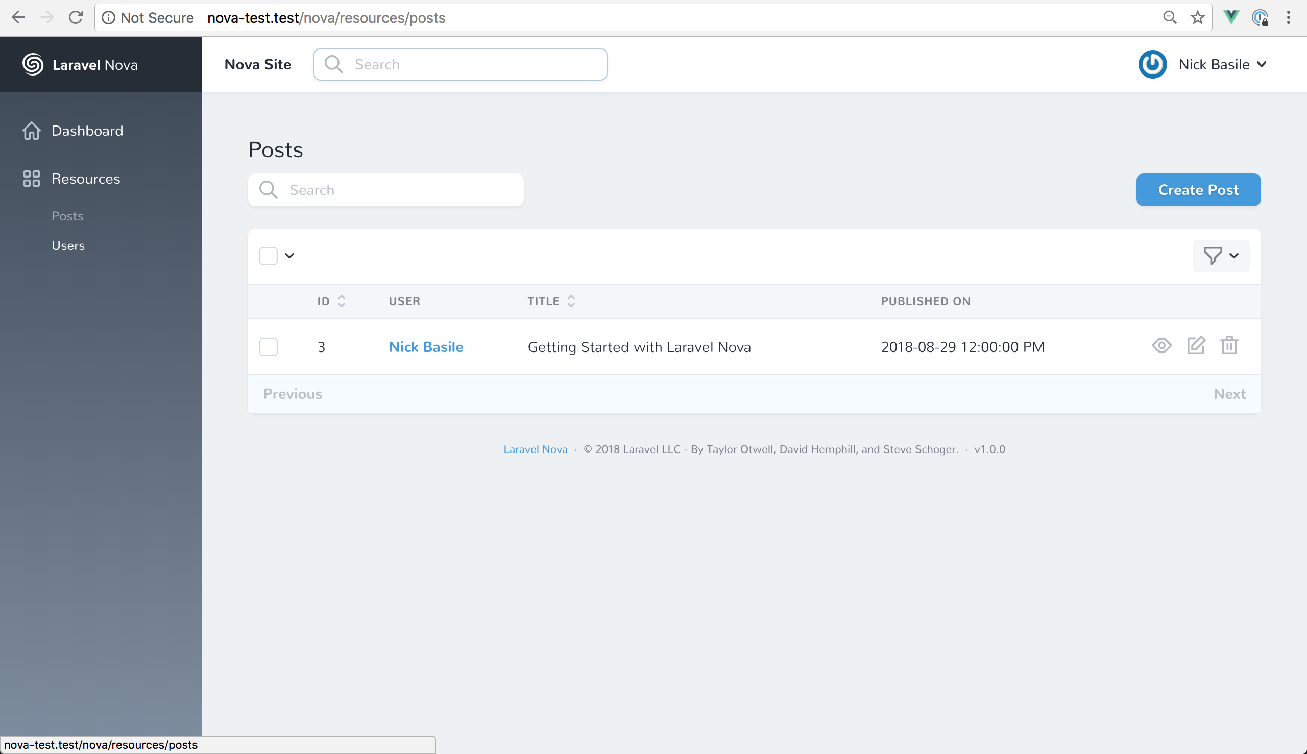Click the lock-badged extension icon in the toolbar

point(1260,18)
